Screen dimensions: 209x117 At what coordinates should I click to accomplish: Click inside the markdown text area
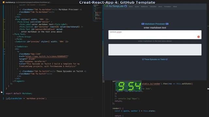tap(155, 35)
